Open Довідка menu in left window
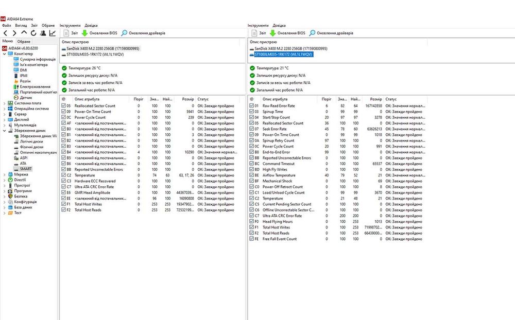 (x=91, y=25)
